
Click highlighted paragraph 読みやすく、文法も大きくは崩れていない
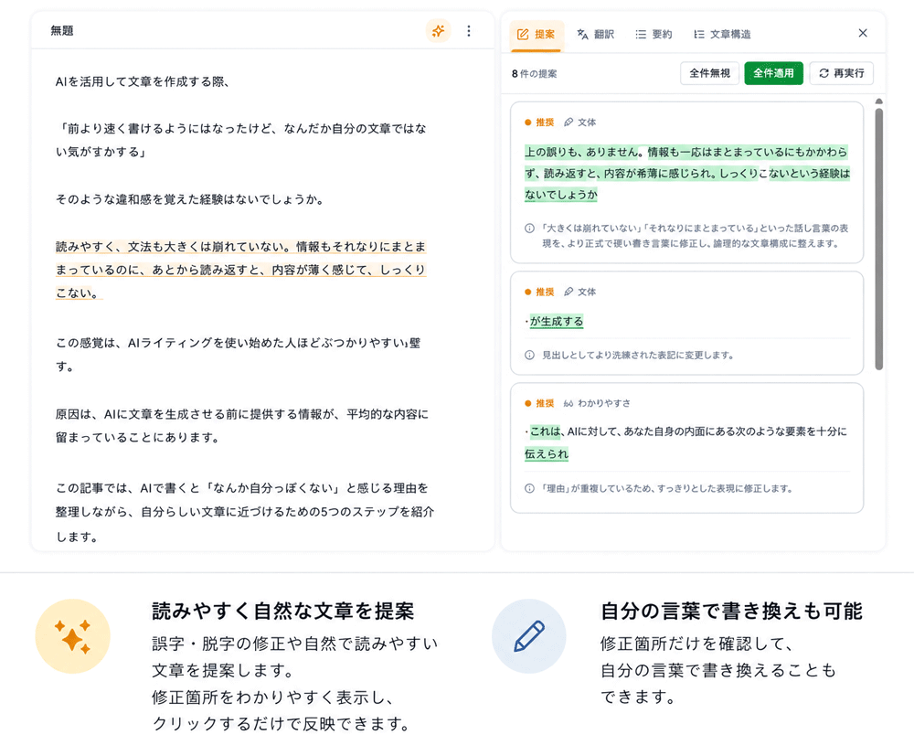coord(240,270)
